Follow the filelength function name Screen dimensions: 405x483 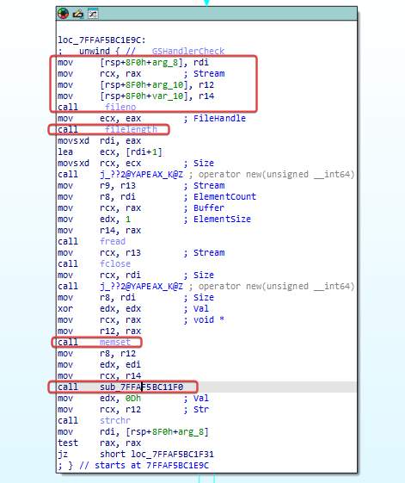[131, 129]
